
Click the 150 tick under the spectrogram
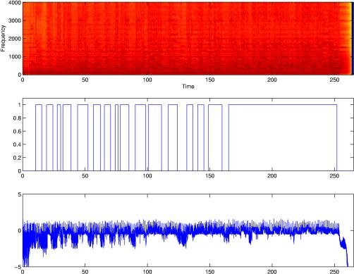[209, 80]
